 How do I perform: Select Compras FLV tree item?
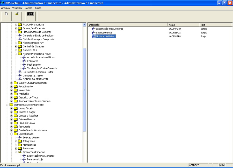coord(30,50)
